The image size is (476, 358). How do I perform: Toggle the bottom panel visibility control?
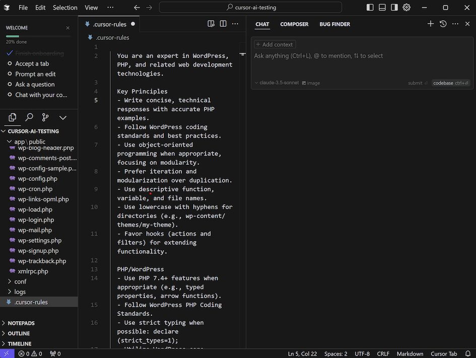click(382, 8)
